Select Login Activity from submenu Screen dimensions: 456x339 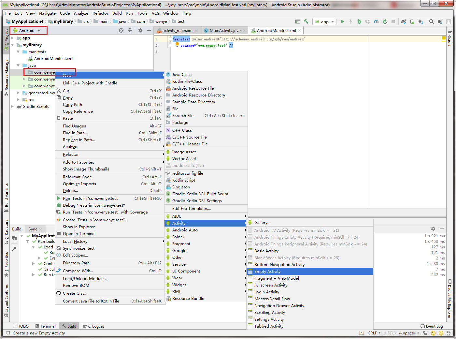pos(310,292)
